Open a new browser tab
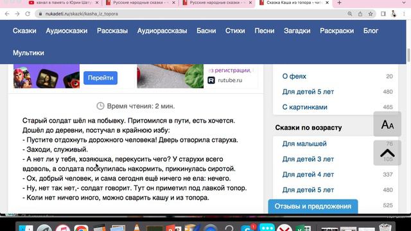This screenshot has height=231, width=411. 340,3
